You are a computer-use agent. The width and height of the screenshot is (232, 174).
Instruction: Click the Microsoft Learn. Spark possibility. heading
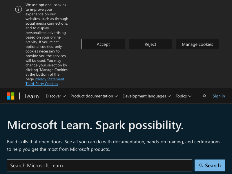[95, 126]
